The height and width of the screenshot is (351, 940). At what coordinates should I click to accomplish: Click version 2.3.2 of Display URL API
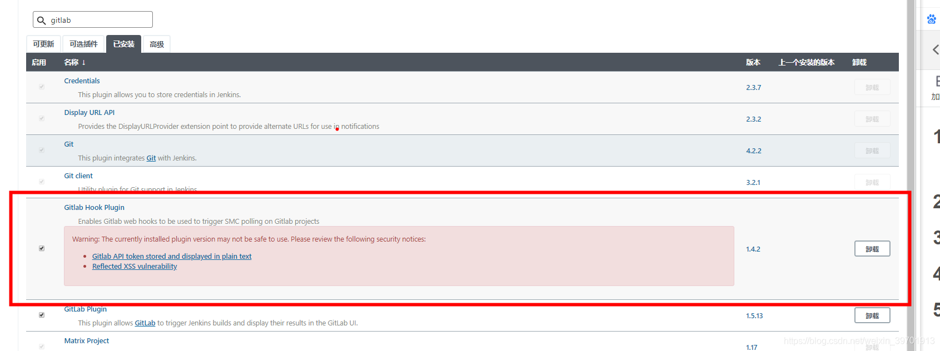[753, 119]
